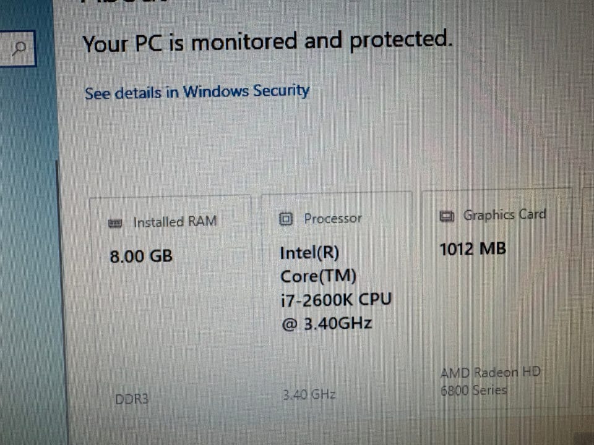Click the partially visible About page title
594x445 pixels.
tap(124, 2)
